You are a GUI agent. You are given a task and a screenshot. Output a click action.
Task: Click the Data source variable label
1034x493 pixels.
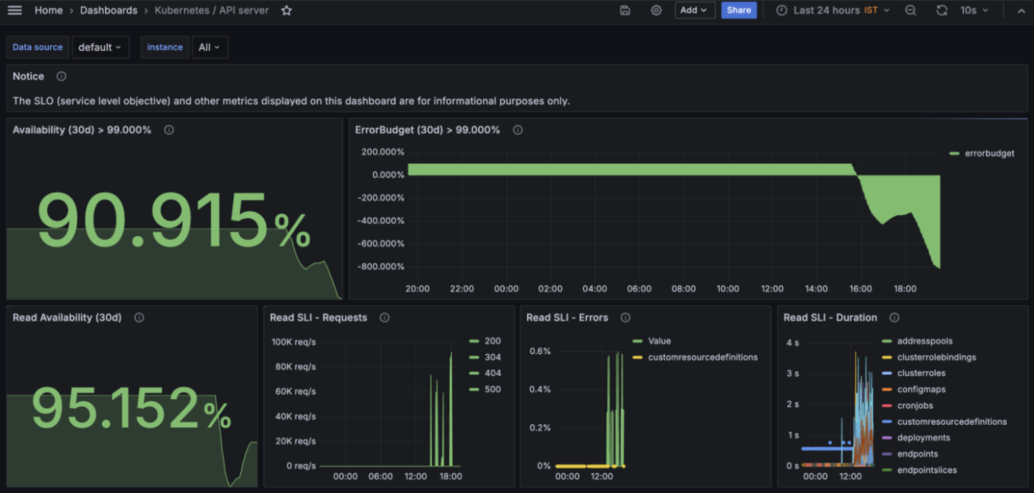tap(38, 47)
